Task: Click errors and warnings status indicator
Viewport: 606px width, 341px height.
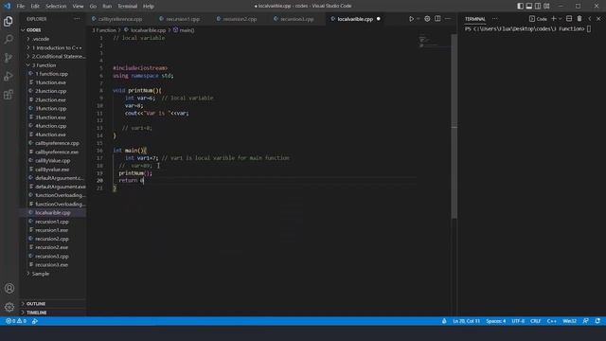Action: pos(16,321)
